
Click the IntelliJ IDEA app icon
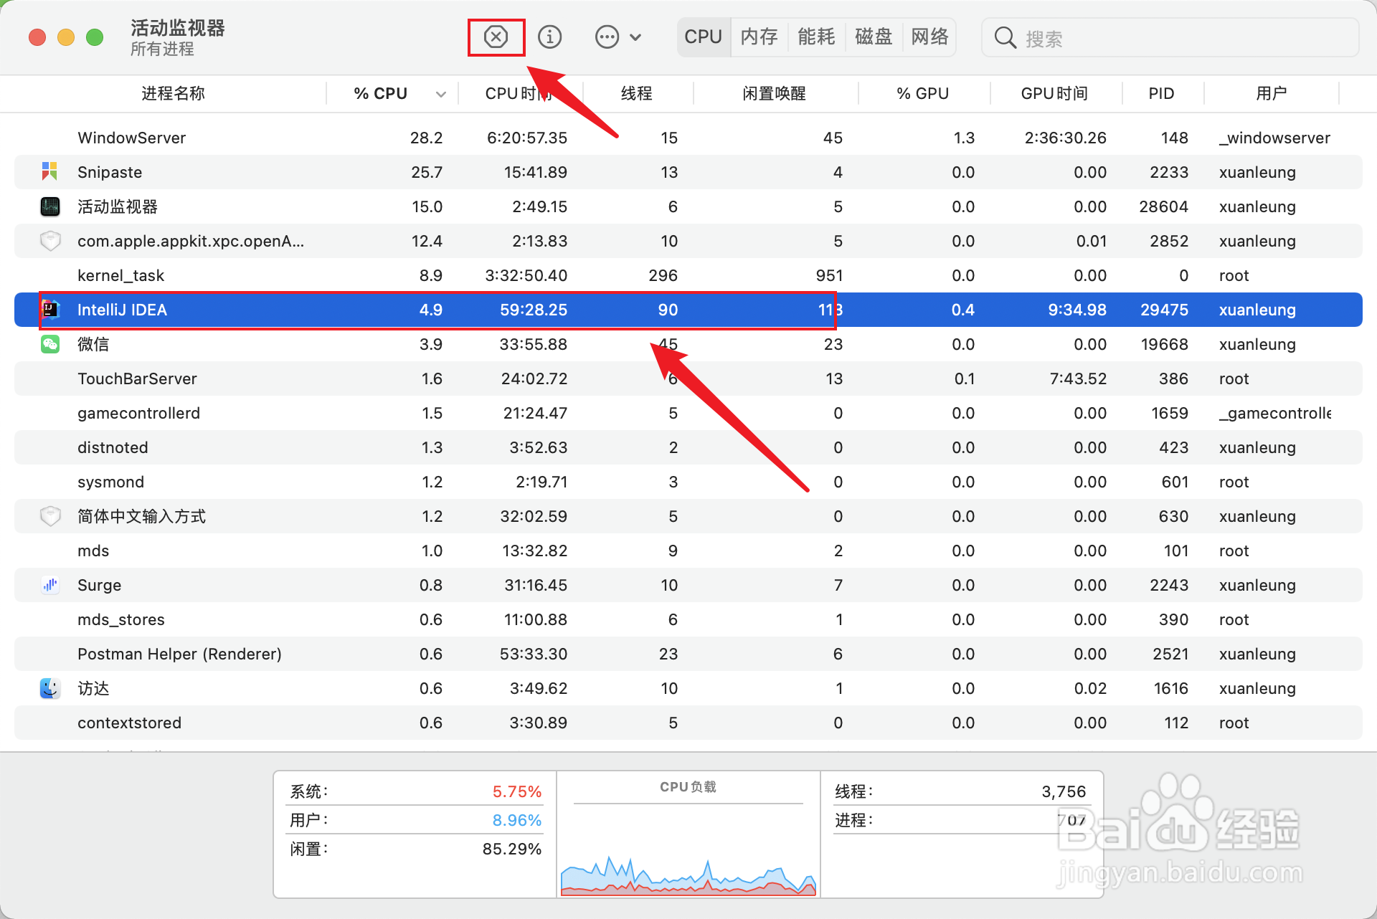tap(50, 310)
